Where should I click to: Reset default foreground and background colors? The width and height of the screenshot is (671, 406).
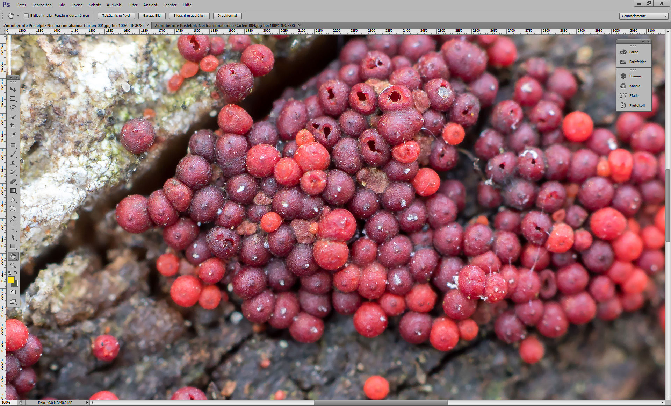pyautogui.click(x=10, y=272)
